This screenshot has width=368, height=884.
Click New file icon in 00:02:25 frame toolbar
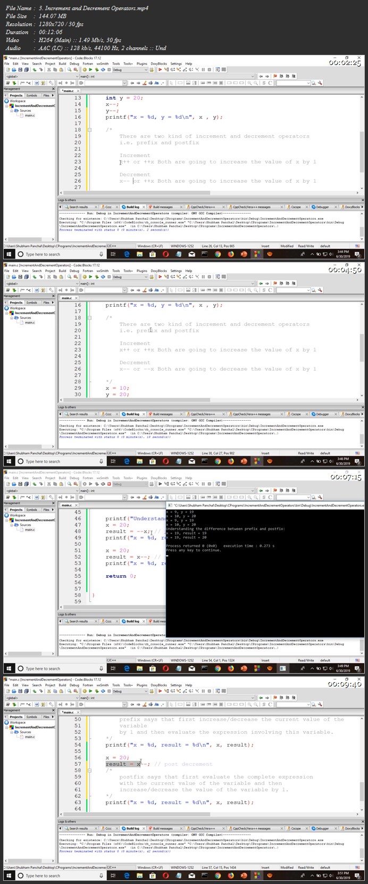(8, 70)
